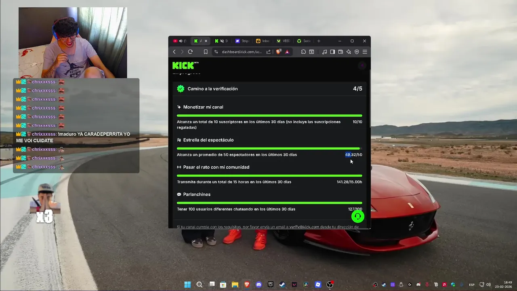Bookmark this page
This screenshot has height=291, width=517.
tap(206, 52)
